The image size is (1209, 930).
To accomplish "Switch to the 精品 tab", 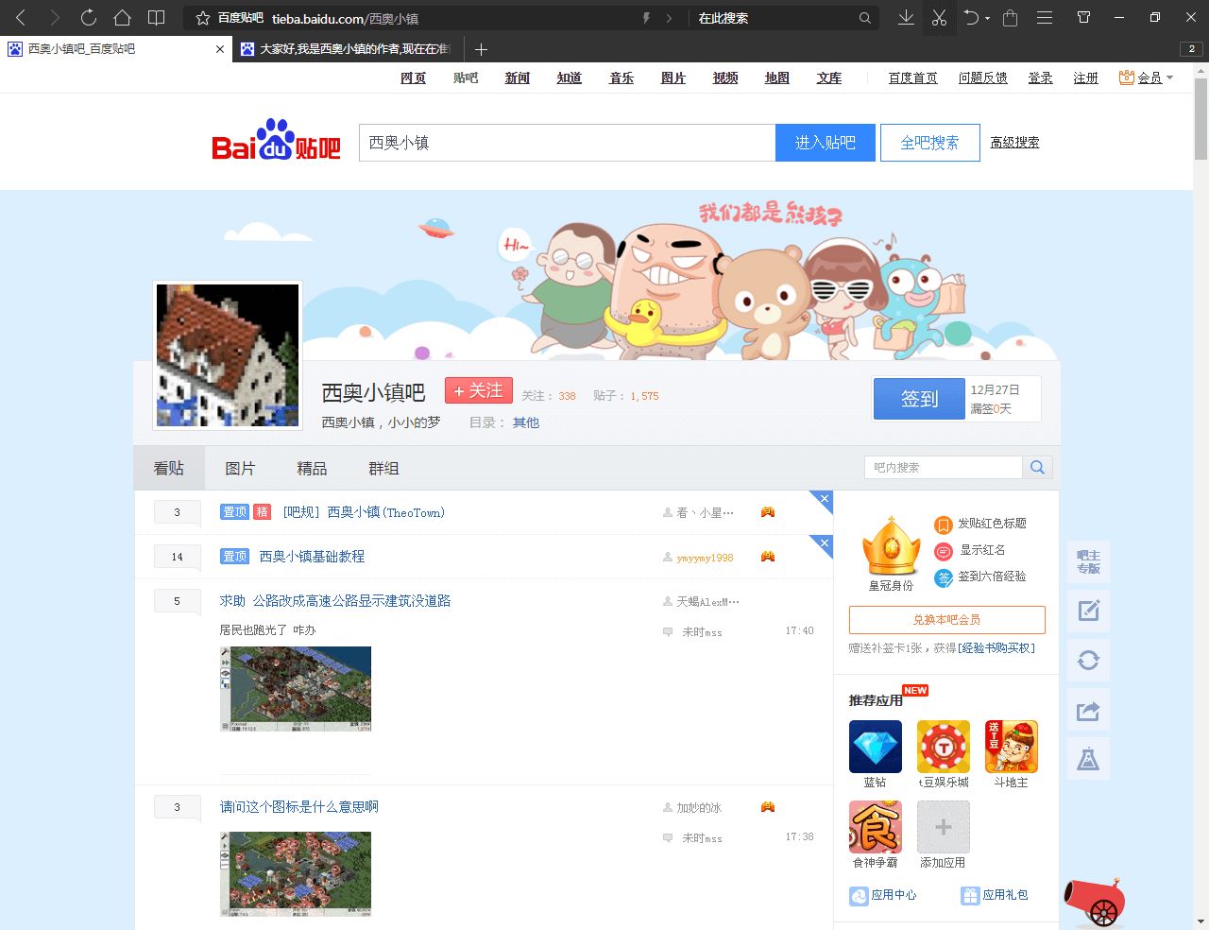I will click(312, 469).
